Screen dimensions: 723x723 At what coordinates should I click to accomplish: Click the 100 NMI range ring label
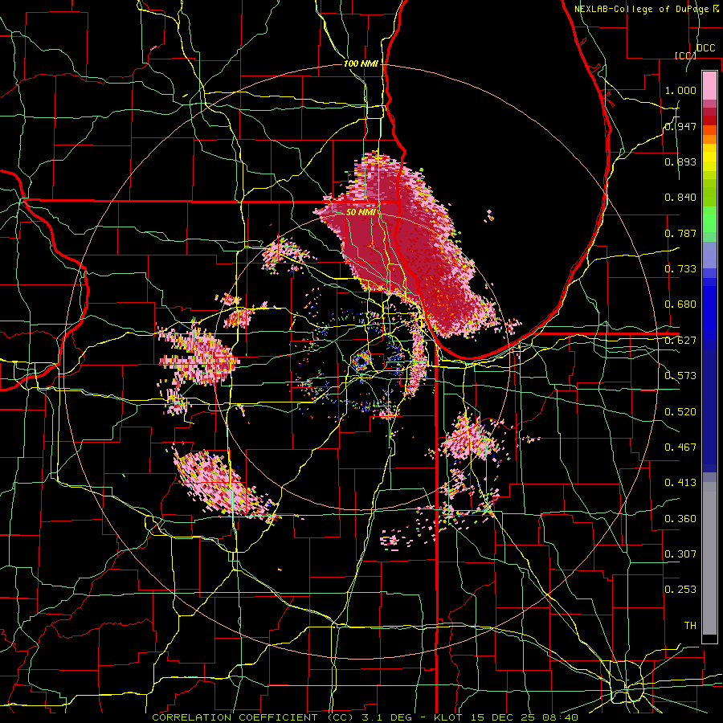pos(361,63)
